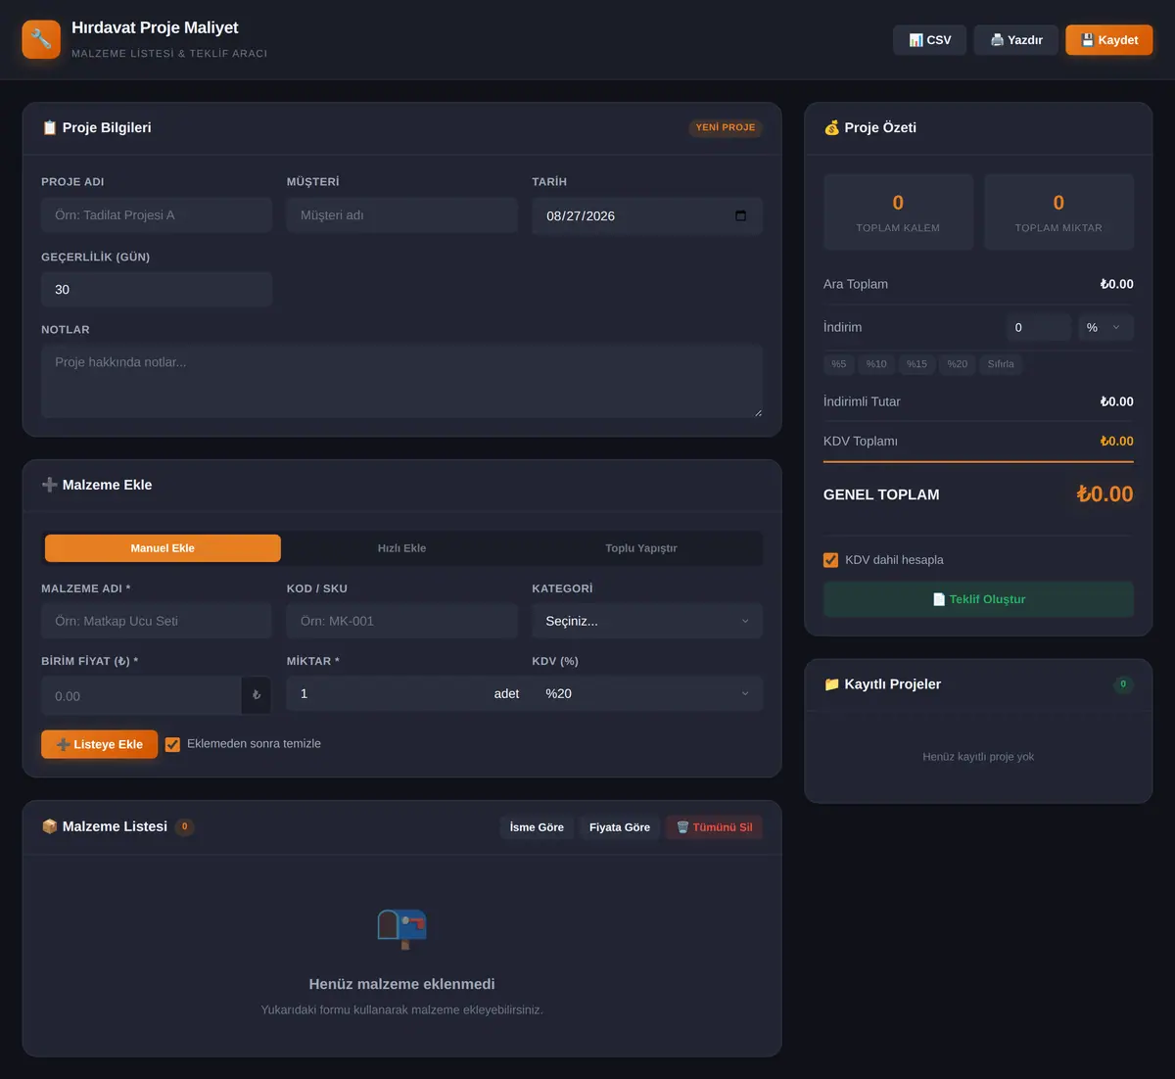Click the Notlar text area
1175x1079 pixels.
pos(401,381)
